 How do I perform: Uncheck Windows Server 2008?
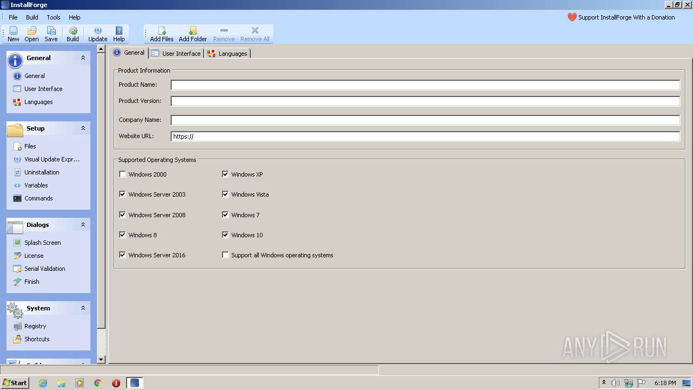pyautogui.click(x=122, y=215)
